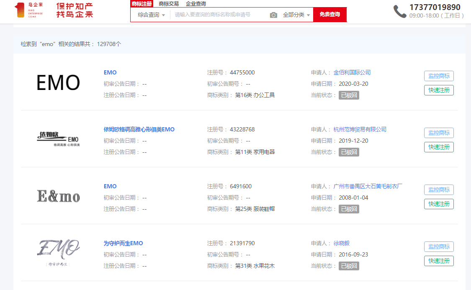Click 快速注册 for 依姆欧格调高雅心形俱美EMO
Screen dimensions: 471x290
click(x=439, y=147)
